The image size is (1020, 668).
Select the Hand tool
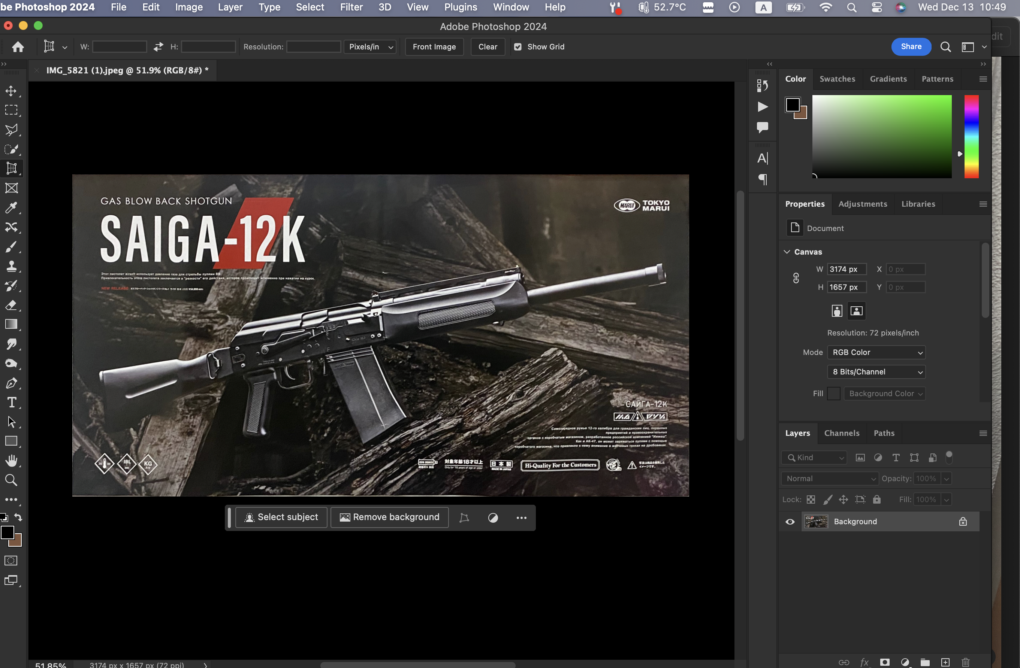(x=11, y=461)
